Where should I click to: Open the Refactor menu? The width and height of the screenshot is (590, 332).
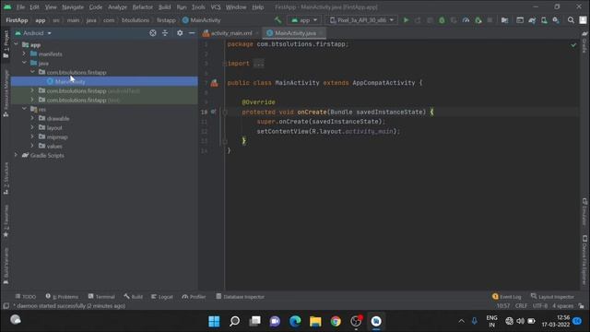coord(142,7)
